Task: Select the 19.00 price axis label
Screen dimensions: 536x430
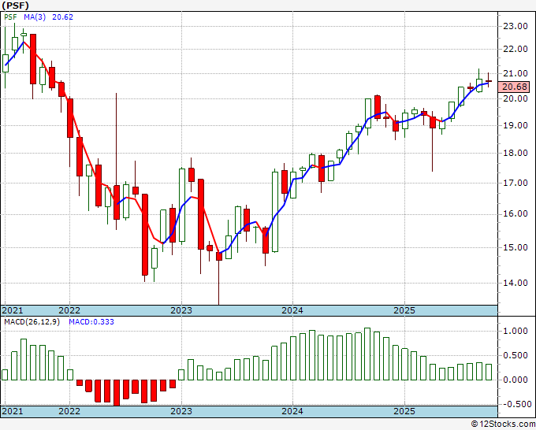Action: [x=516, y=125]
